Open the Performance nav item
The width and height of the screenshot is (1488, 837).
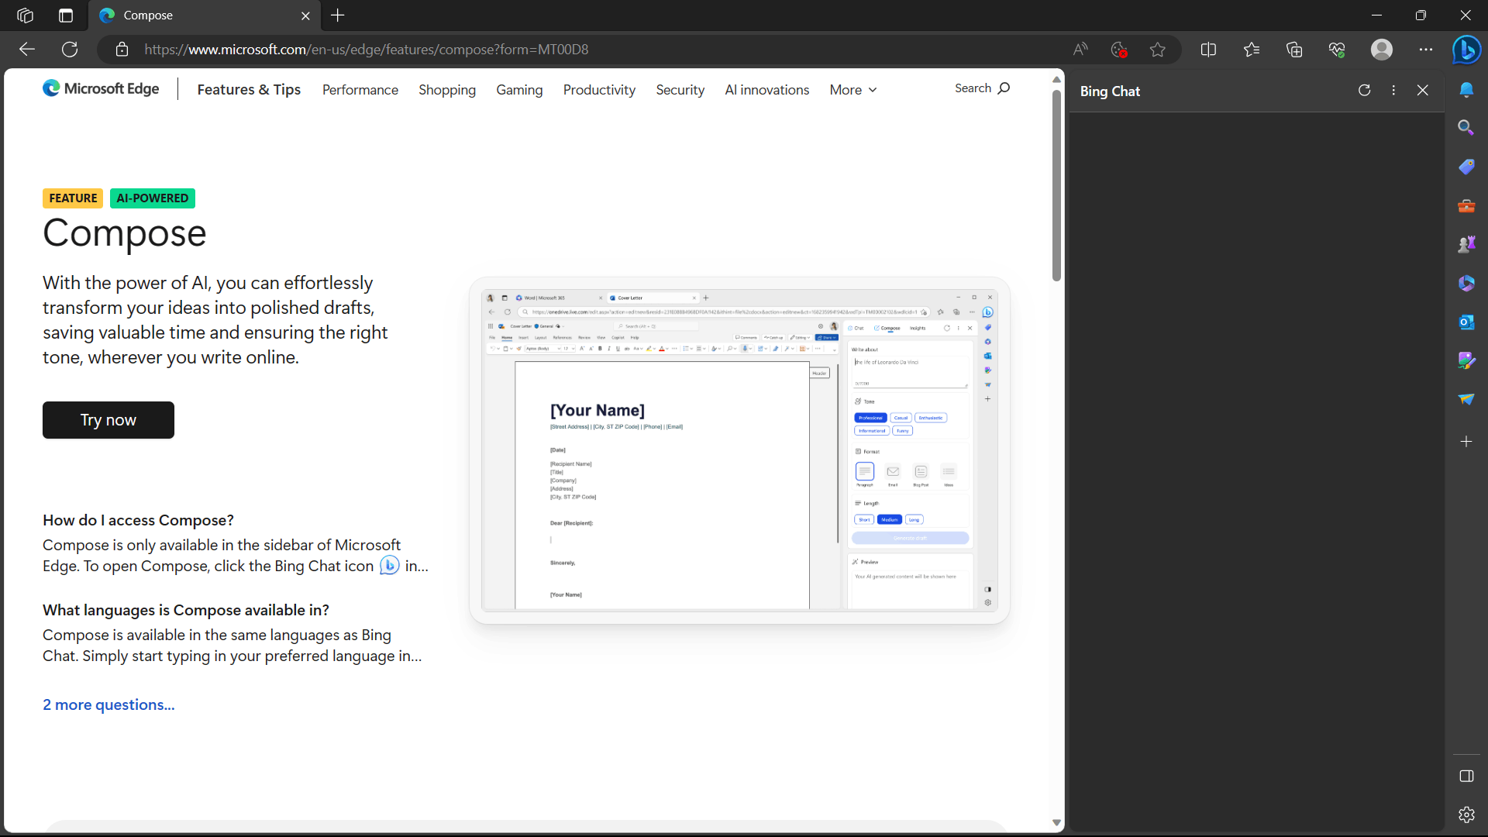(360, 90)
